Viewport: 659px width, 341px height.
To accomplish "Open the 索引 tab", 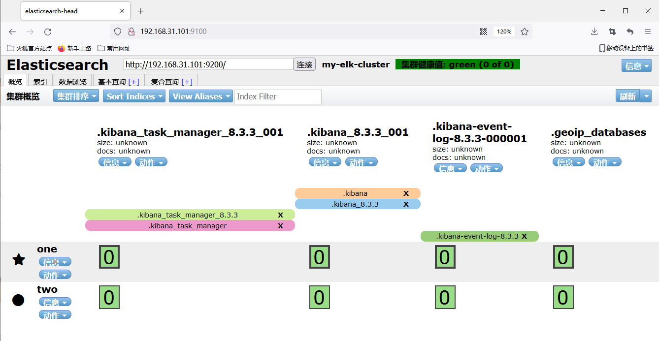I will [x=40, y=82].
